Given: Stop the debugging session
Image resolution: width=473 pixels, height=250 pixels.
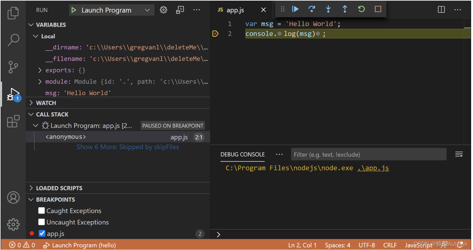Looking at the screenshot, I should [x=378, y=9].
